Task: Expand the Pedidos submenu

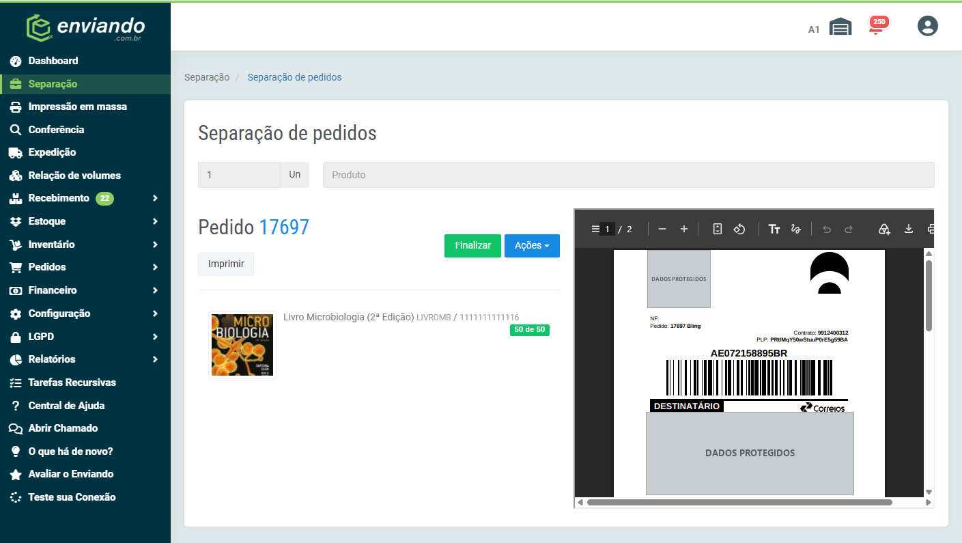Action: tap(85, 267)
